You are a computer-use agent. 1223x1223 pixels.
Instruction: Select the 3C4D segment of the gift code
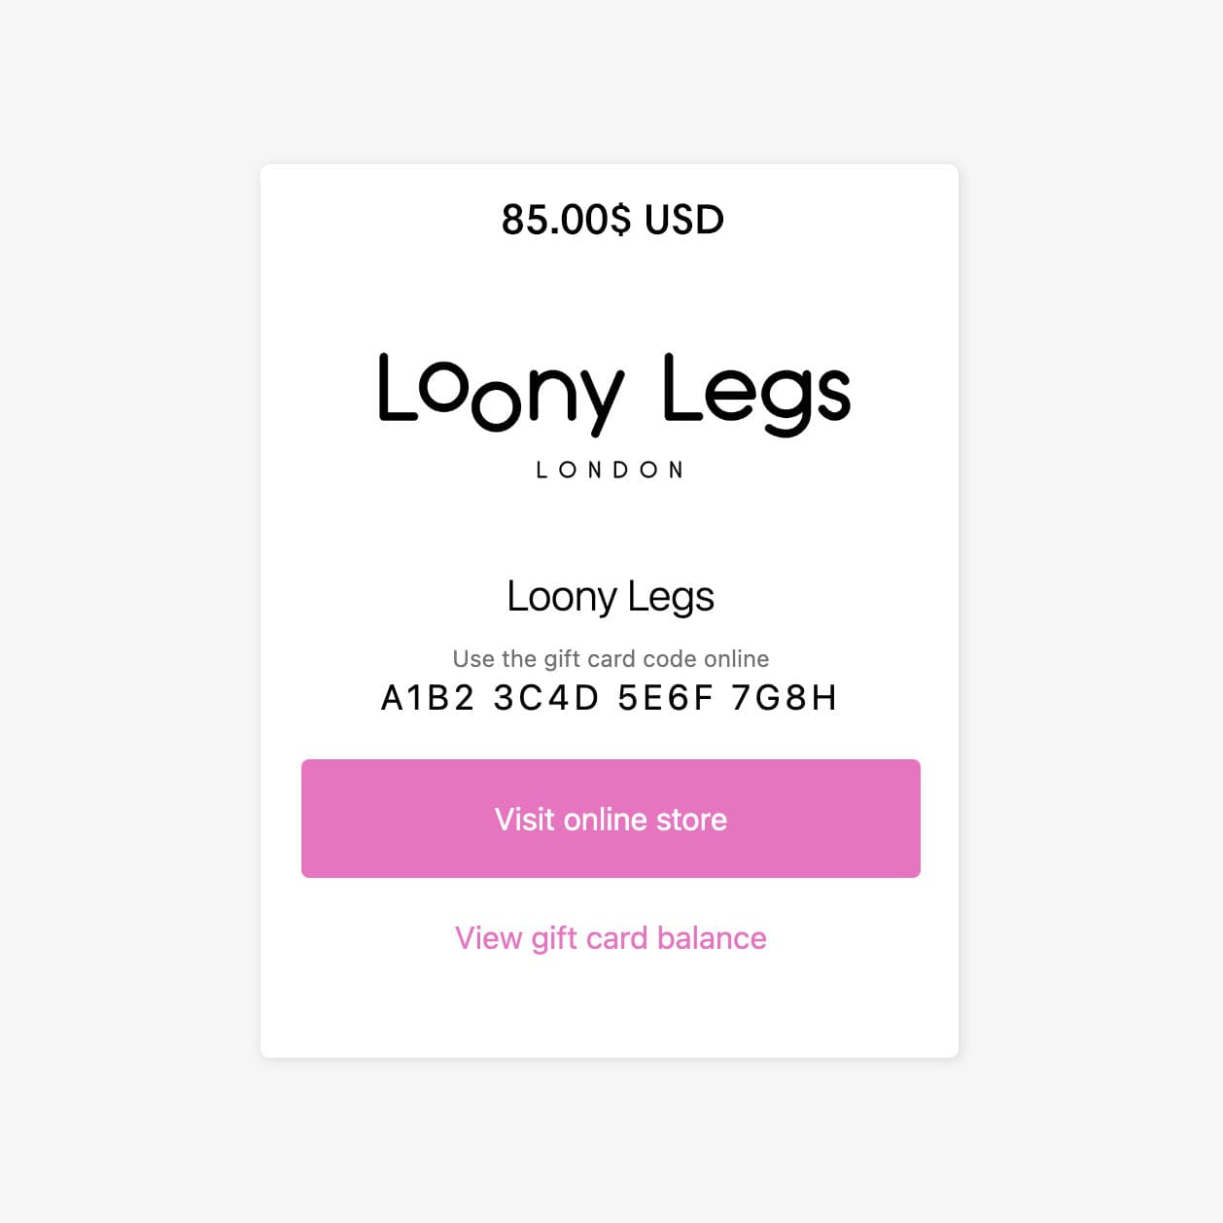click(x=545, y=698)
